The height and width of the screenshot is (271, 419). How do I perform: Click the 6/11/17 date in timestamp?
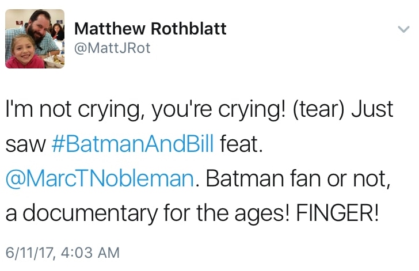coord(27,253)
